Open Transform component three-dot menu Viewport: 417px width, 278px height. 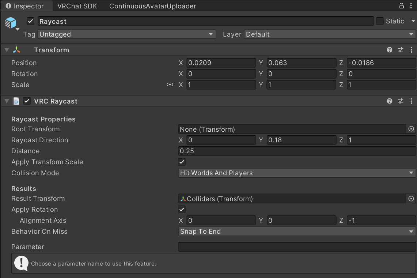click(412, 50)
